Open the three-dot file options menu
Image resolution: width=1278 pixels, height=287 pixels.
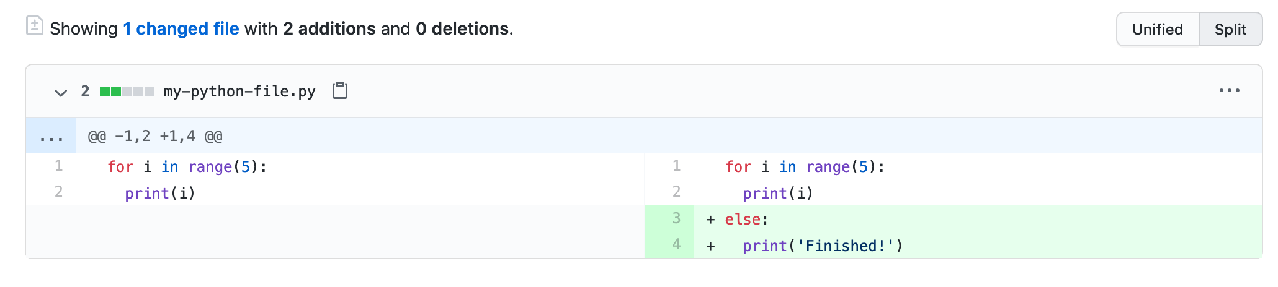(1229, 91)
